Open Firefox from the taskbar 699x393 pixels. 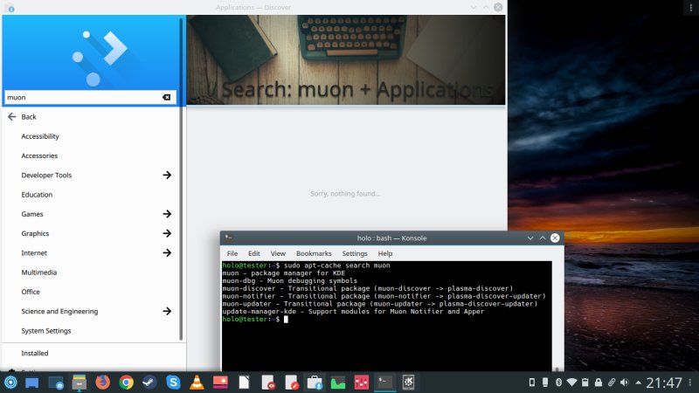103,383
